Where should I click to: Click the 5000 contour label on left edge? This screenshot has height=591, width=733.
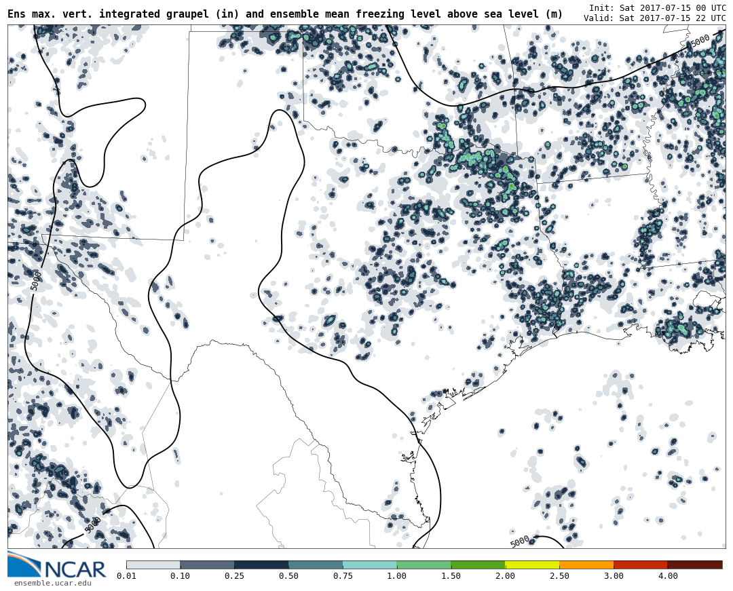coord(35,280)
